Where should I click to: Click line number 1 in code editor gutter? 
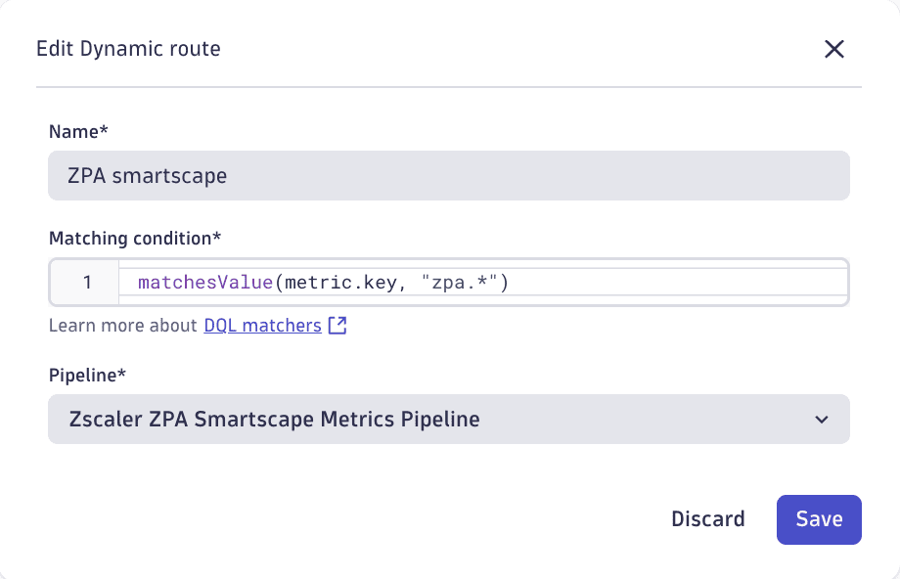[87, 283]
